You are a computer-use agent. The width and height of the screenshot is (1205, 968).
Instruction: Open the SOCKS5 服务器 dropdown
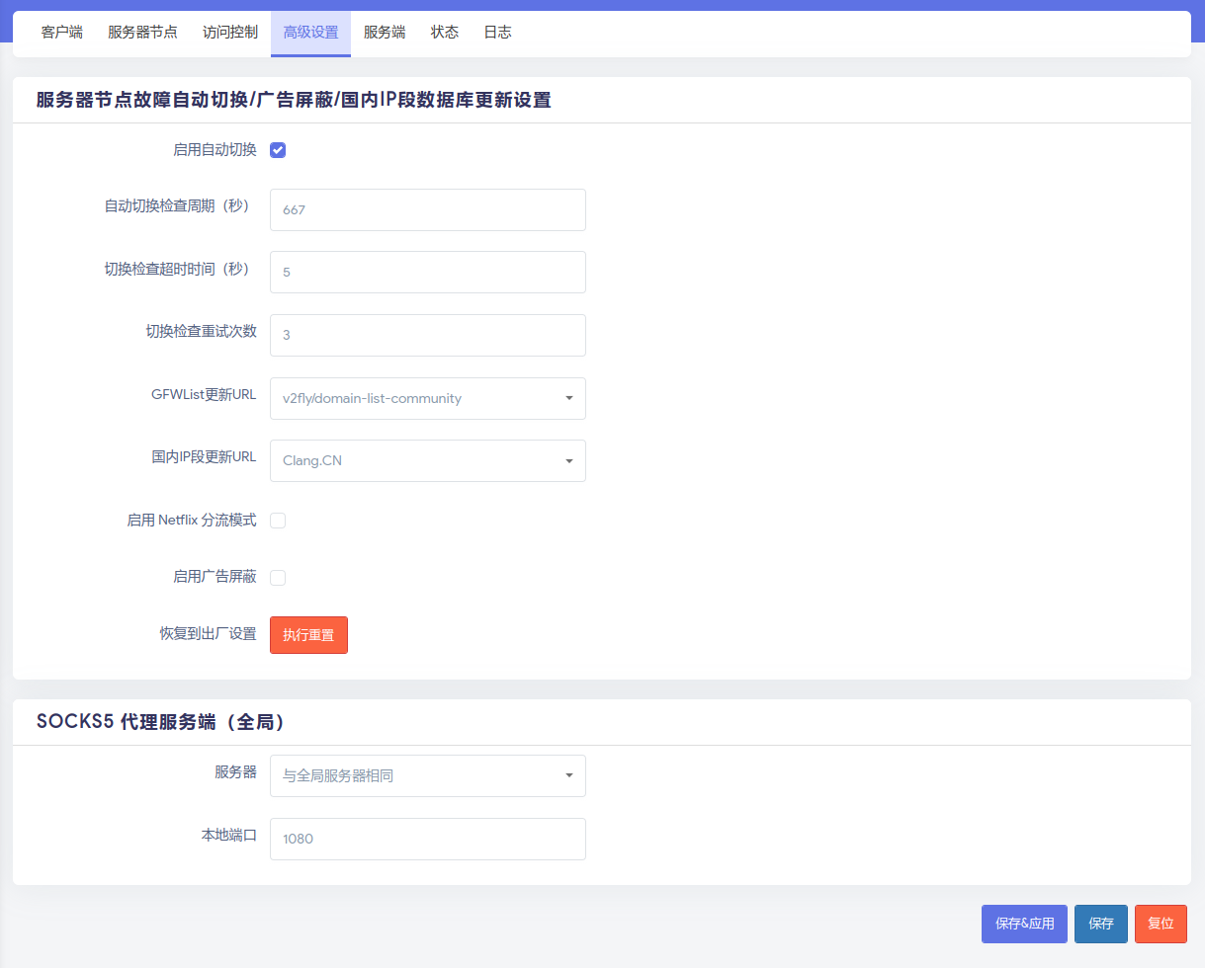point(427,775)
